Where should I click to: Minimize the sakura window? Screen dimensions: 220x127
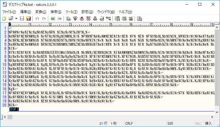[x=187, y=4]
